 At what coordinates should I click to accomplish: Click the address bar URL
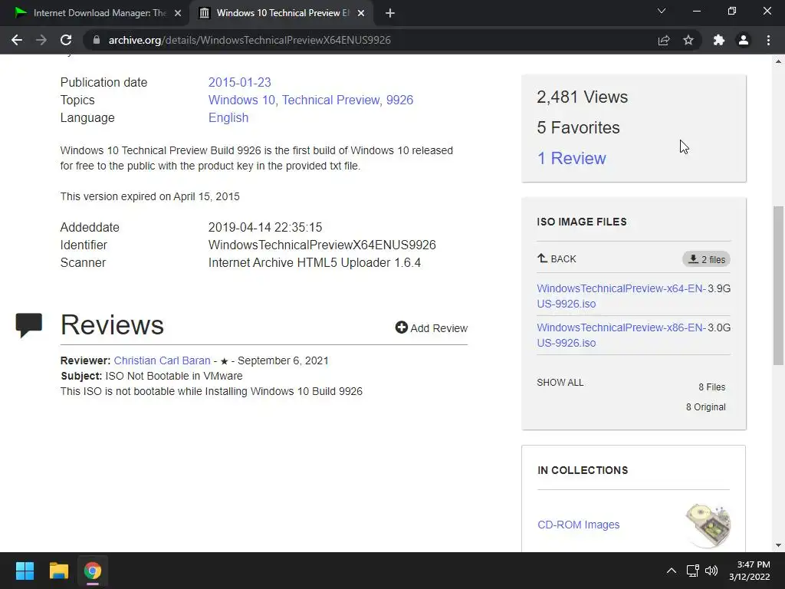pyautogui.click(x=249, y=40)
